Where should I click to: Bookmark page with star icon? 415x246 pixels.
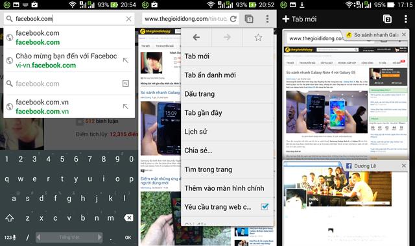258,38
